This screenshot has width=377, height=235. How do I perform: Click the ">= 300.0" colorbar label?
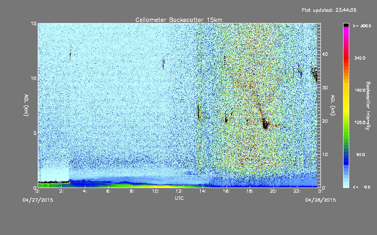pos(362,26)
